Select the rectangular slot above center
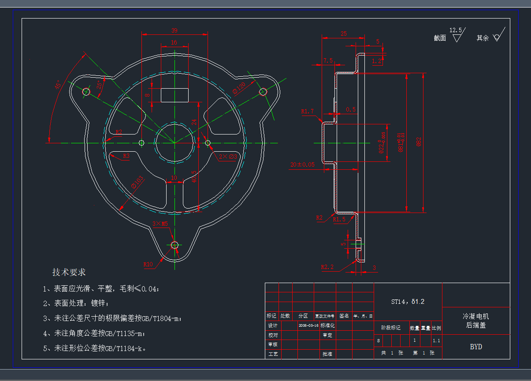The height and width of the screenshot is (381, 531). click(x=175, y=94)
